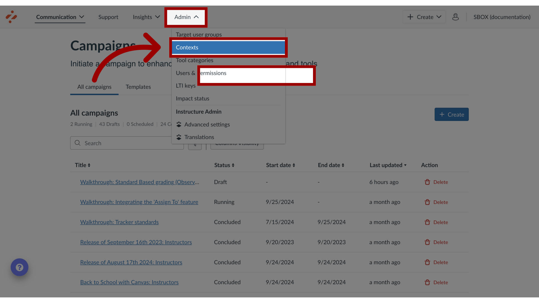
Task: Open the purple help question mark button
Action: [x=19, y=267]
